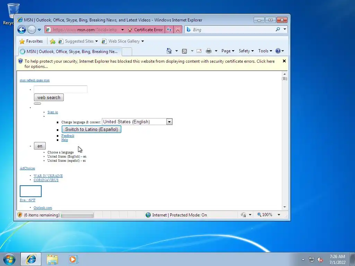
Task: Open Suggested Sites in the Favorites bar
Action: tap(78, 41)
